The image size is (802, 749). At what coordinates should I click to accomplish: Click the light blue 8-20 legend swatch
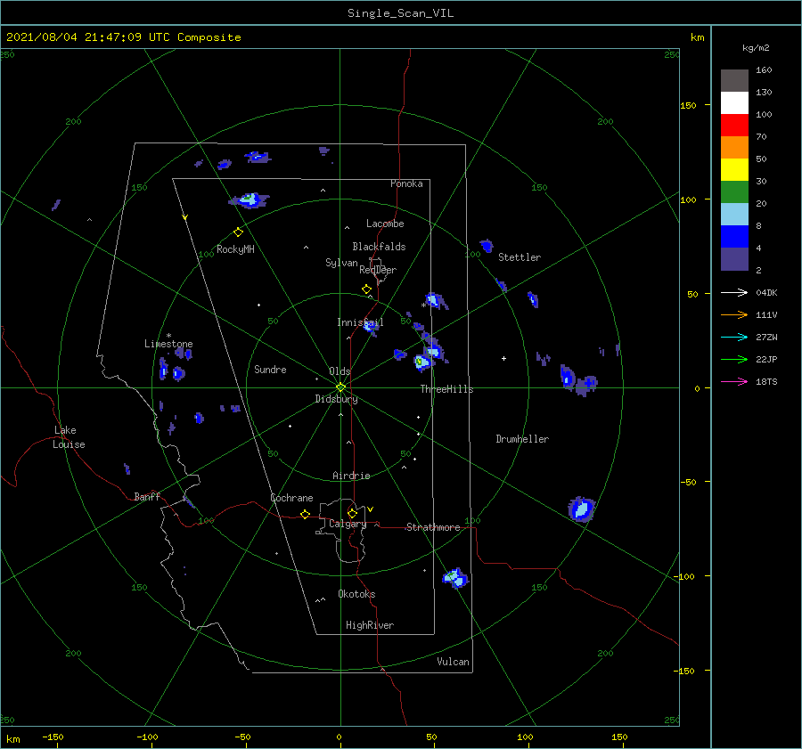[734, 215]
